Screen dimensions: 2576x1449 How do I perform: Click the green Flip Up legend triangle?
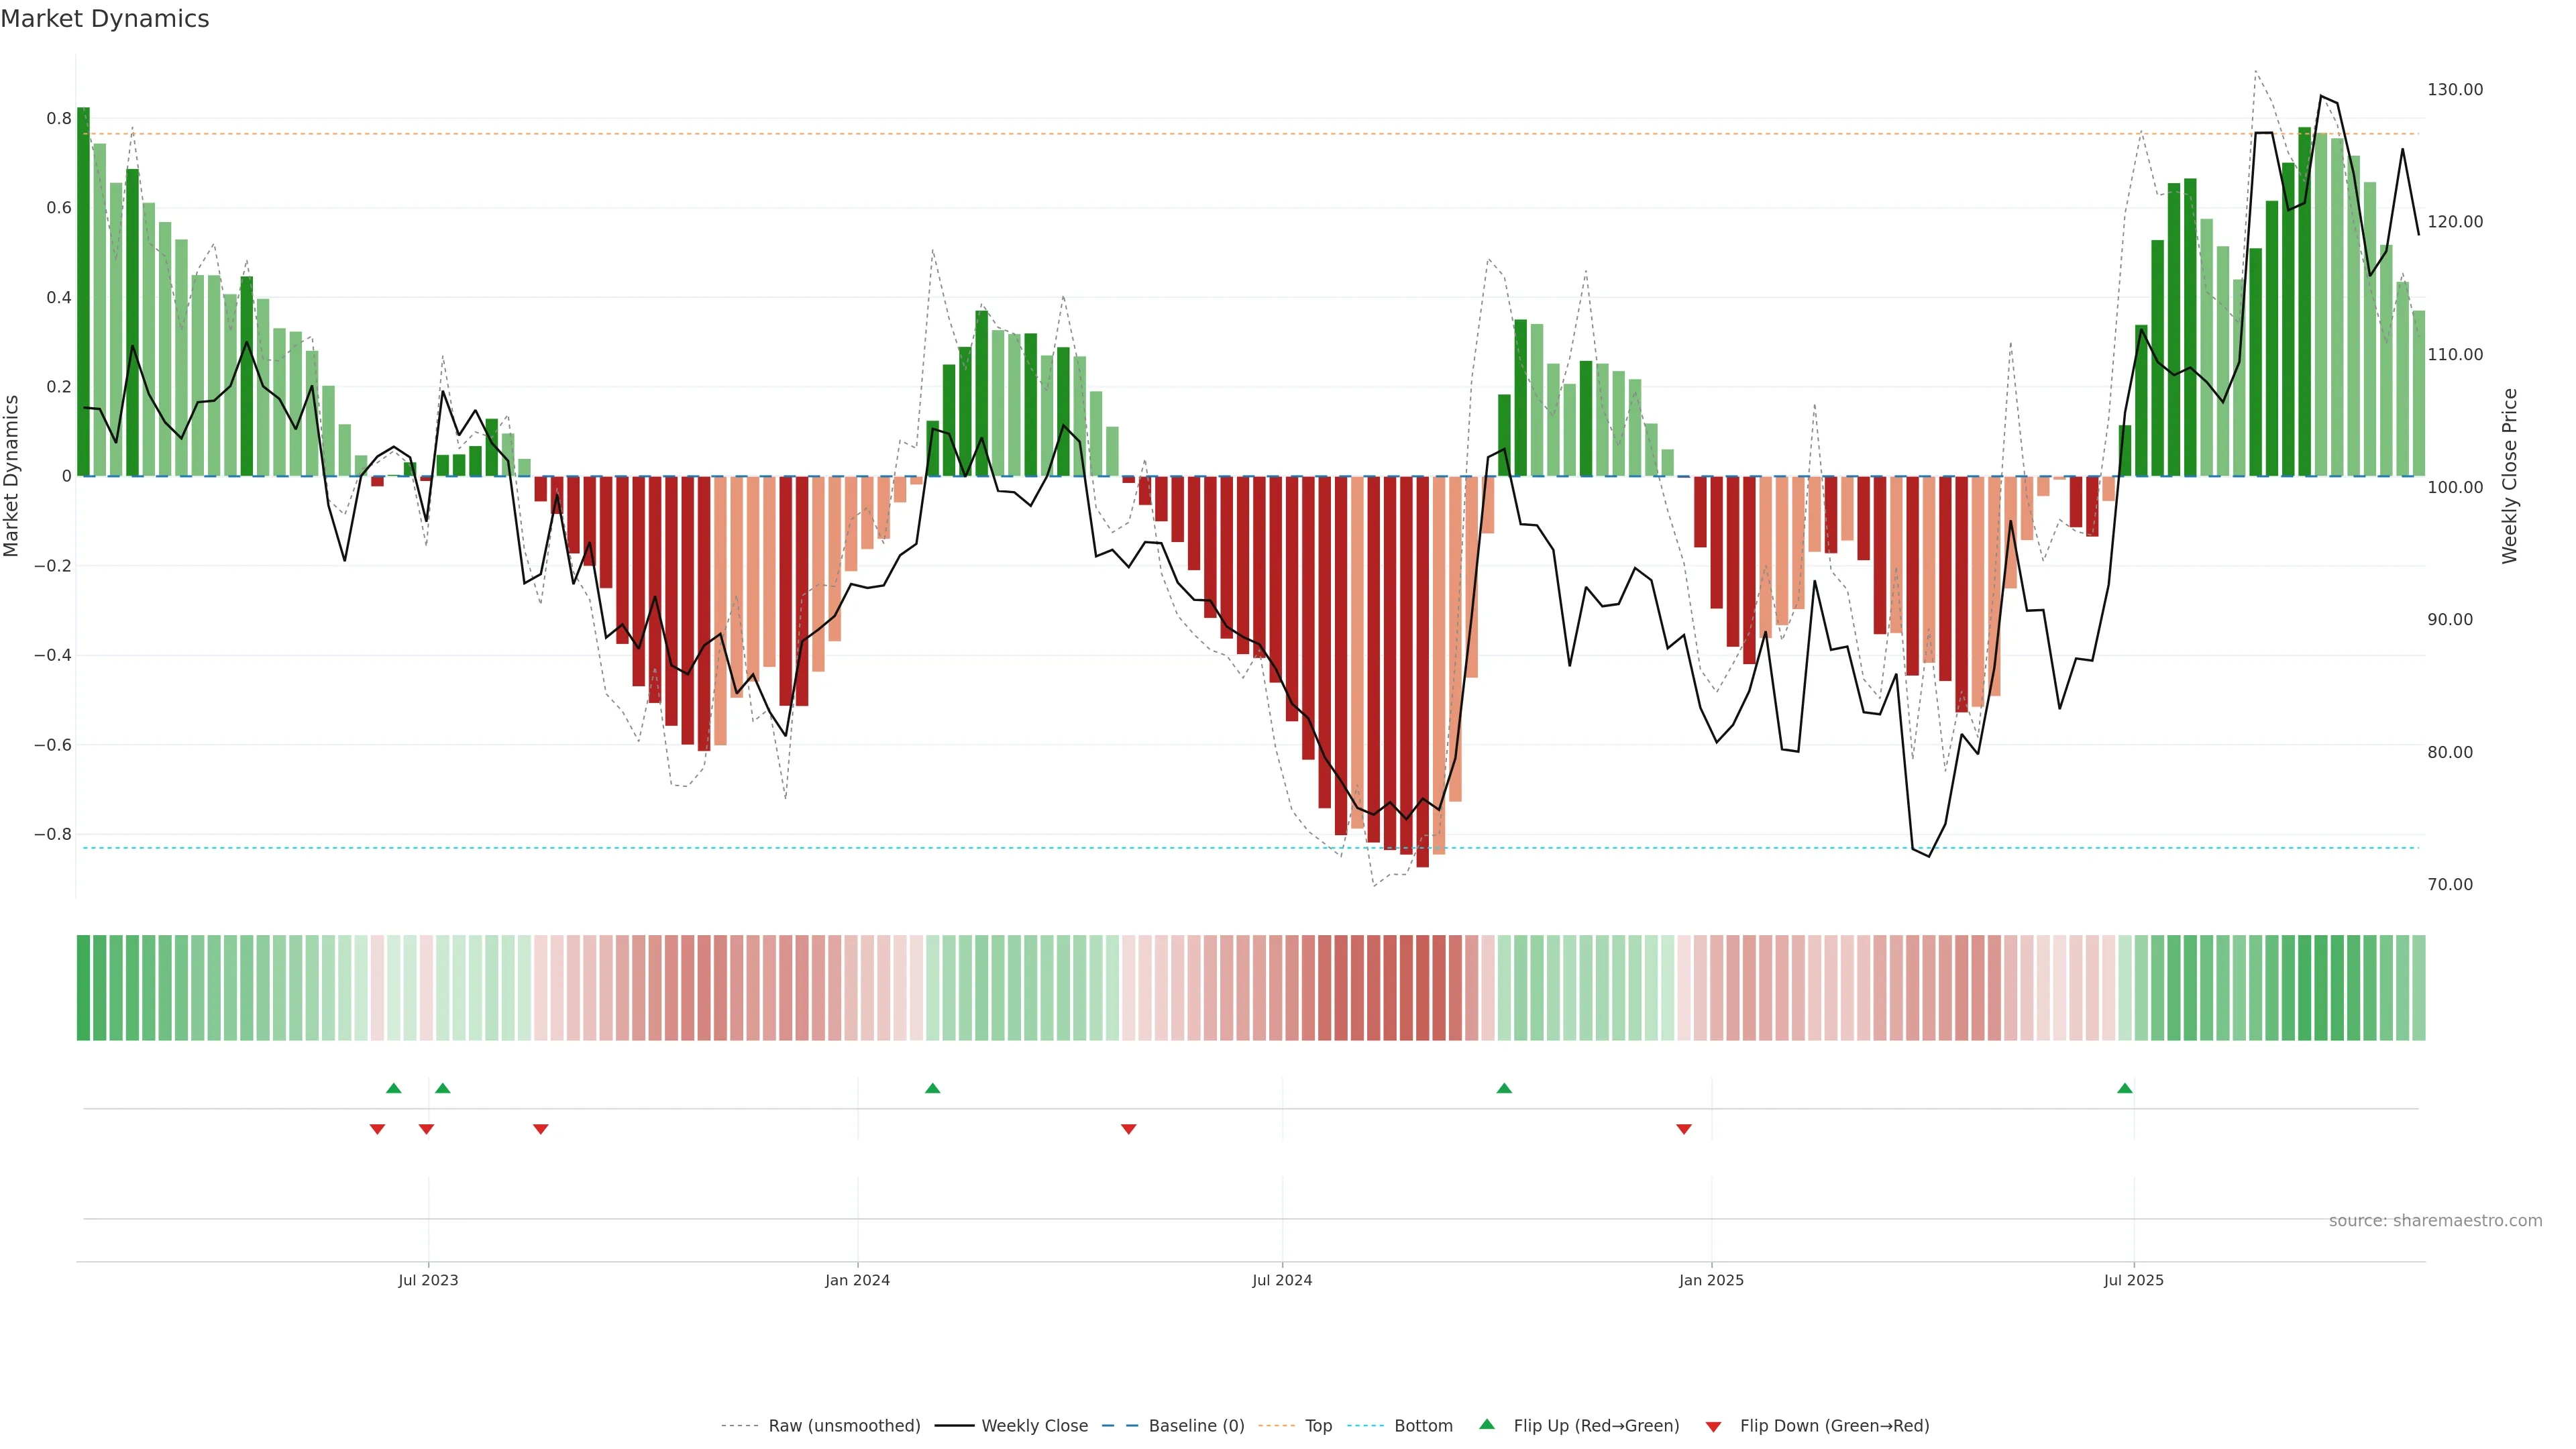[1487, 1424]
